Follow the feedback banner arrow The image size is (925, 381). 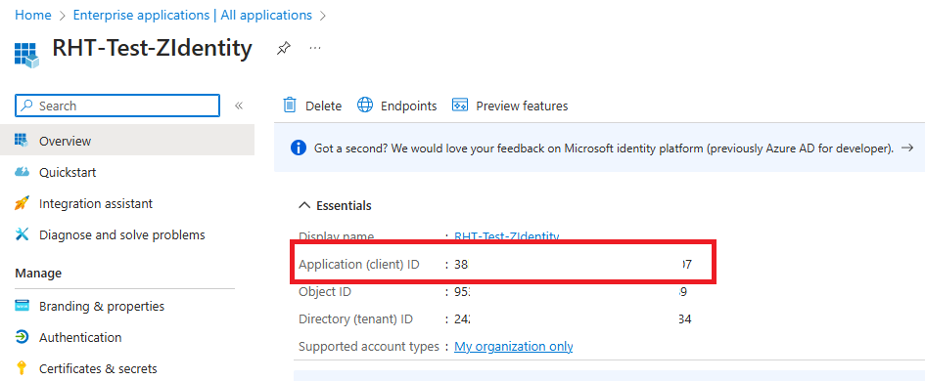coord(908,148)
